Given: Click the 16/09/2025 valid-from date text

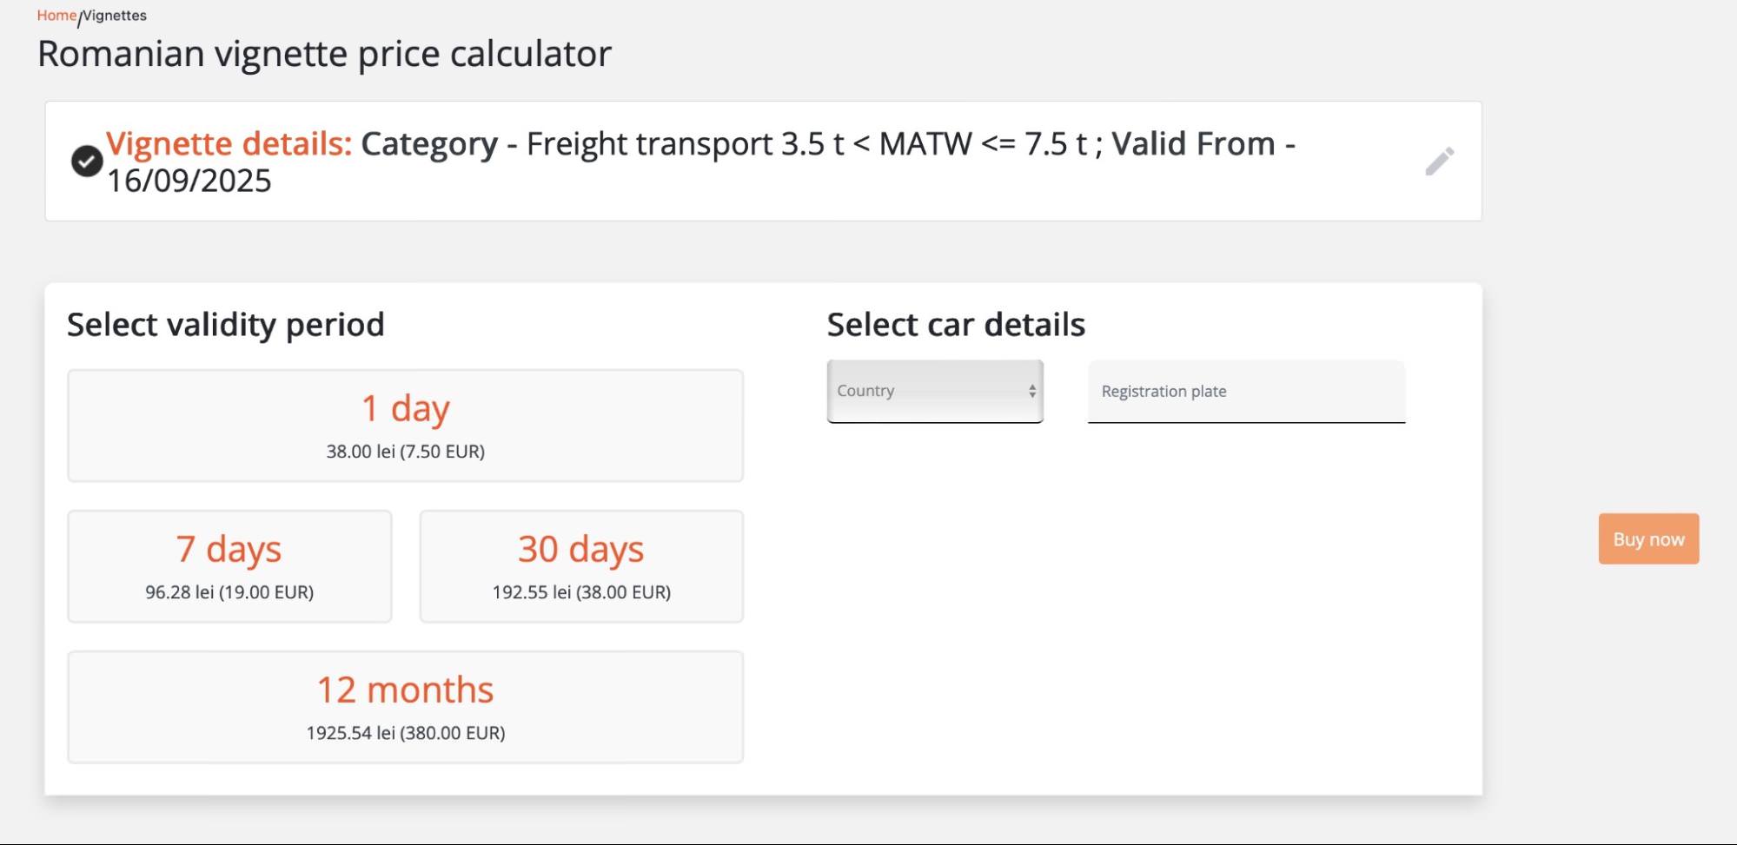Looking at the screenshot, I should tap(189, 181).
